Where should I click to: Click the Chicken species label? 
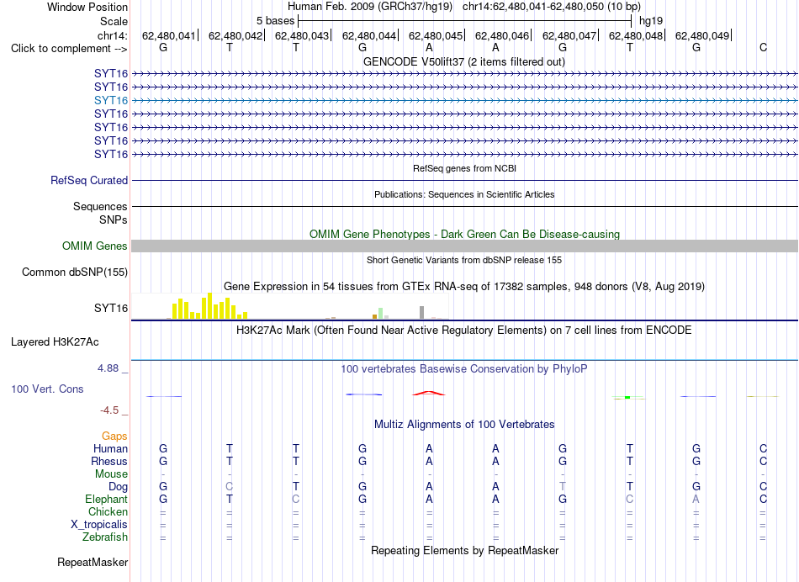pyautogui.click(x=108, y=512)
